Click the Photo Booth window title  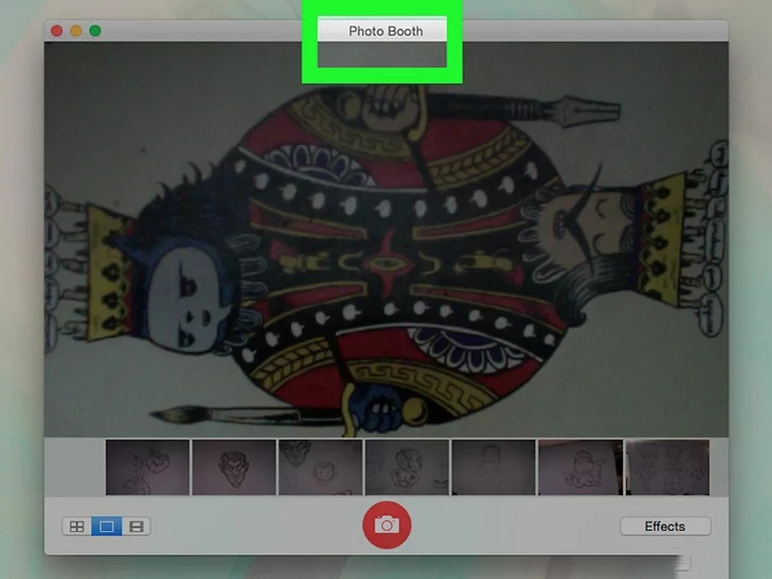point(385,31)
